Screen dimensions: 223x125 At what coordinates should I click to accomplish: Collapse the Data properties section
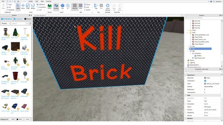point(186,95)
